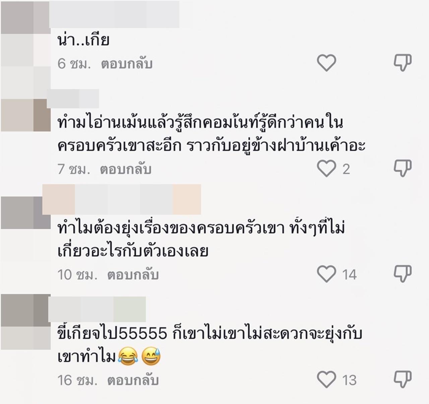Tap the heart on the 7 ชม. comment
The height and width of the screenshot is (404, 429).
[326, 168]
